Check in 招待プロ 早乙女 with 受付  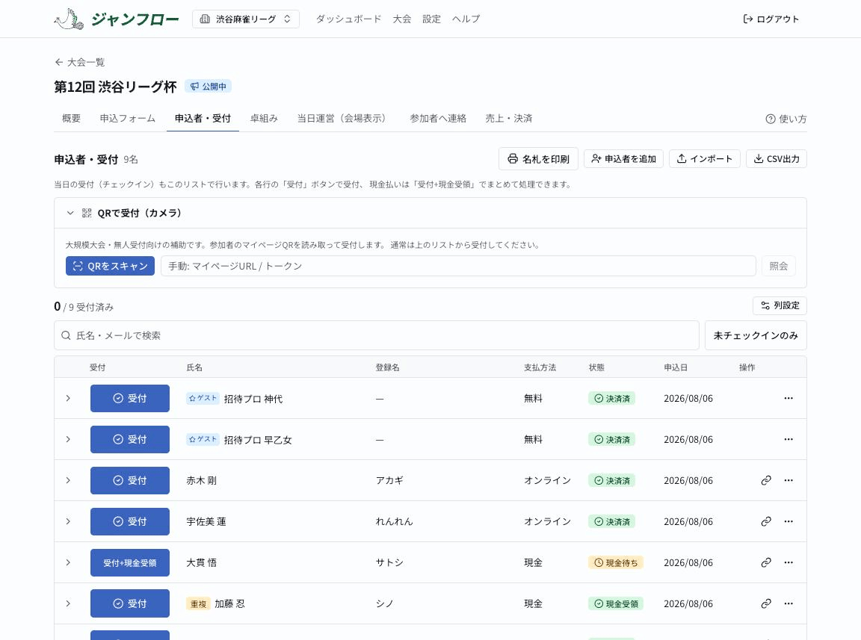click(129, 439)
